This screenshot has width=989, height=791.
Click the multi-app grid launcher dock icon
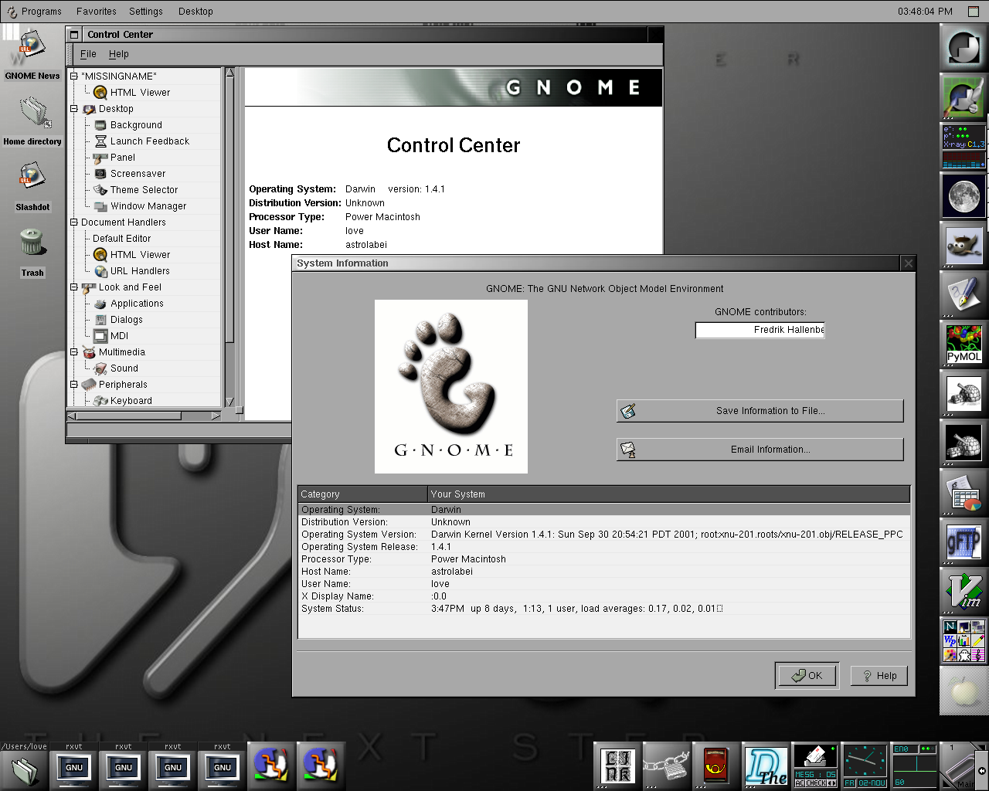click(964, 641)
